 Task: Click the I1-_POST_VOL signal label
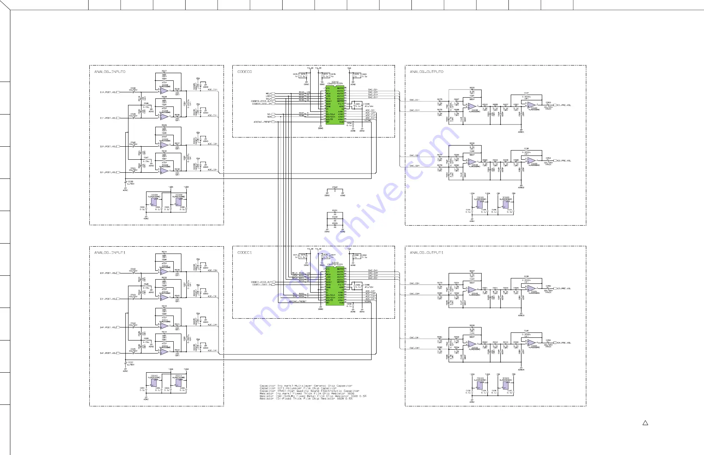tap(108, 118)
